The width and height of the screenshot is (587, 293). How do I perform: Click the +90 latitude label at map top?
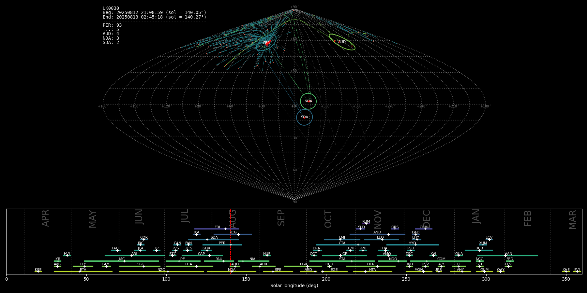pyautogui.click(x=294, y=7)
